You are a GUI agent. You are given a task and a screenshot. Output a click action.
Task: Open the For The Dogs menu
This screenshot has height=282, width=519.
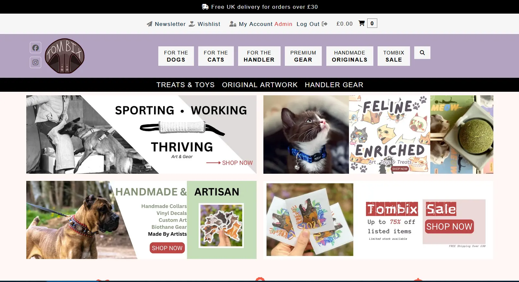(176, 56)
